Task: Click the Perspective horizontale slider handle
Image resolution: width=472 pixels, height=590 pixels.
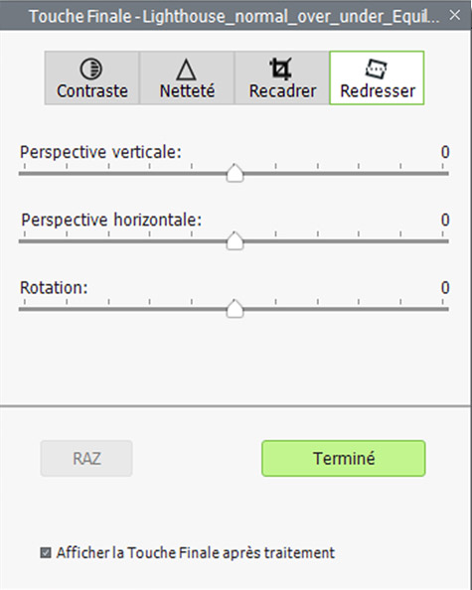Action: click(235, 240)
